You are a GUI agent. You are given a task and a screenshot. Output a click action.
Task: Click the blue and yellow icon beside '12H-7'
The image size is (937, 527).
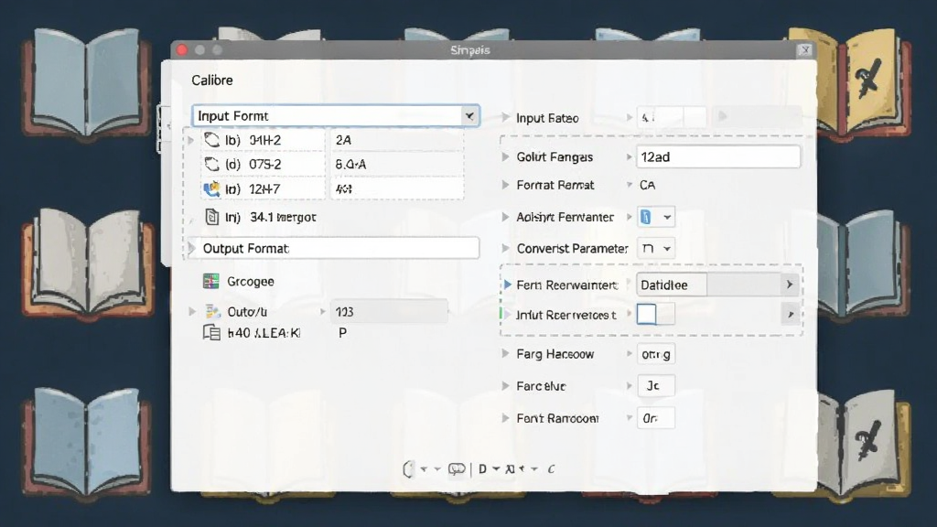coord(211,189)
